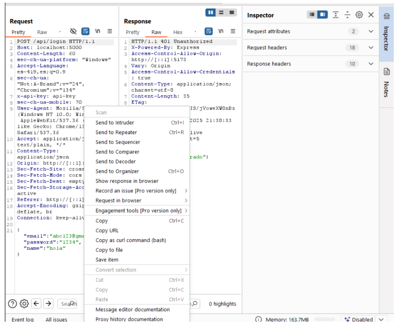The width and height of the screenshot is (398, 329).
Task: Toggle show newlines \n in Response panel
Action: [221, 31]
